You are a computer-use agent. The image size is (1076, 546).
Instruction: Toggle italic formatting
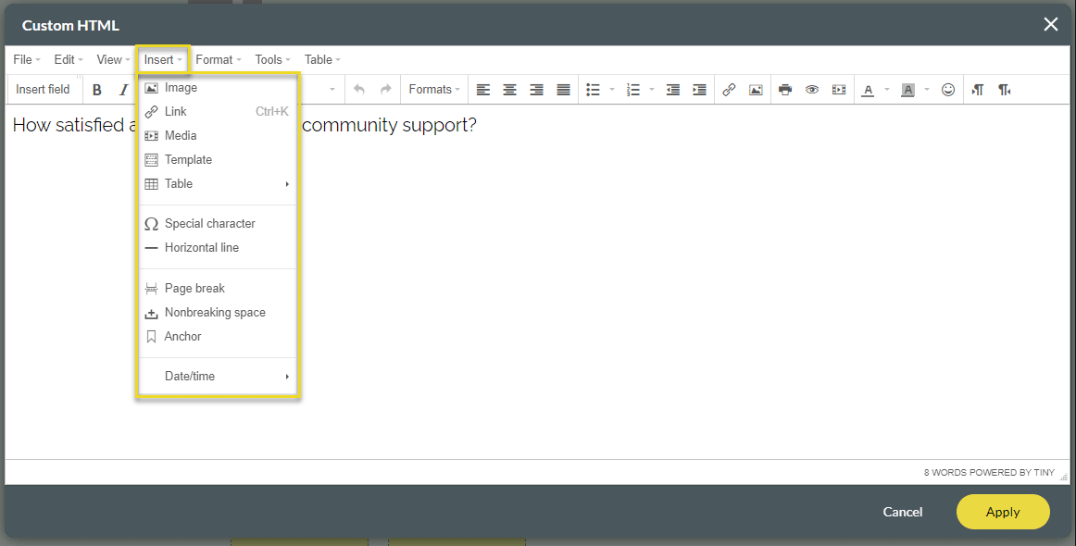(x=123, y=89)
